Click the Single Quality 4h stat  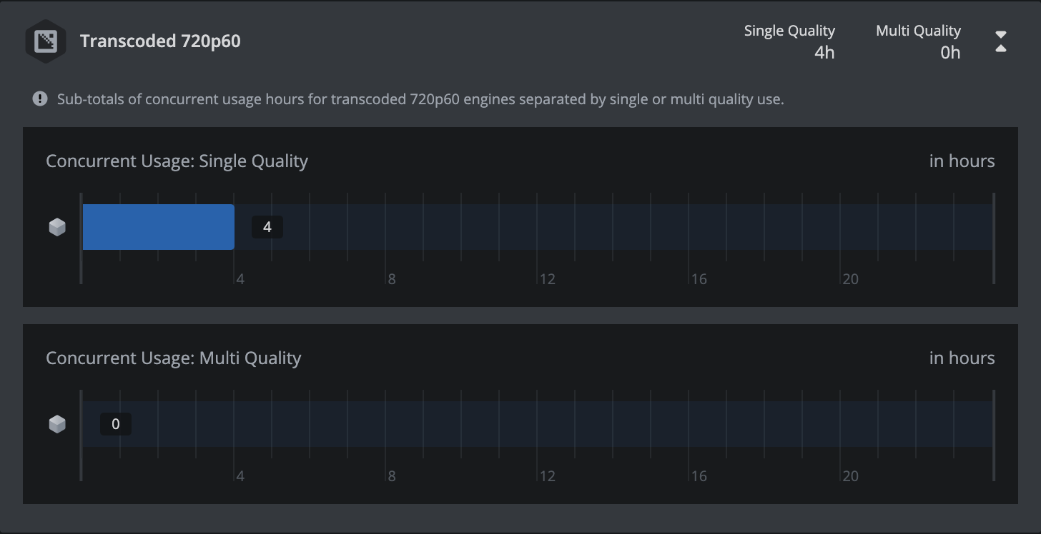pos(789,41)
